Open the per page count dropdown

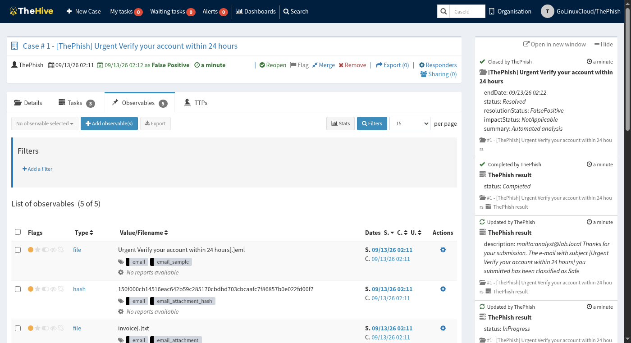pos(410,123)
